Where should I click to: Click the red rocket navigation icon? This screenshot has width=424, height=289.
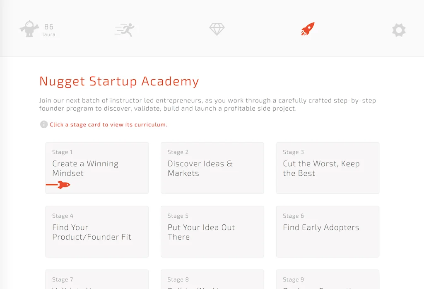pos(308,29)
